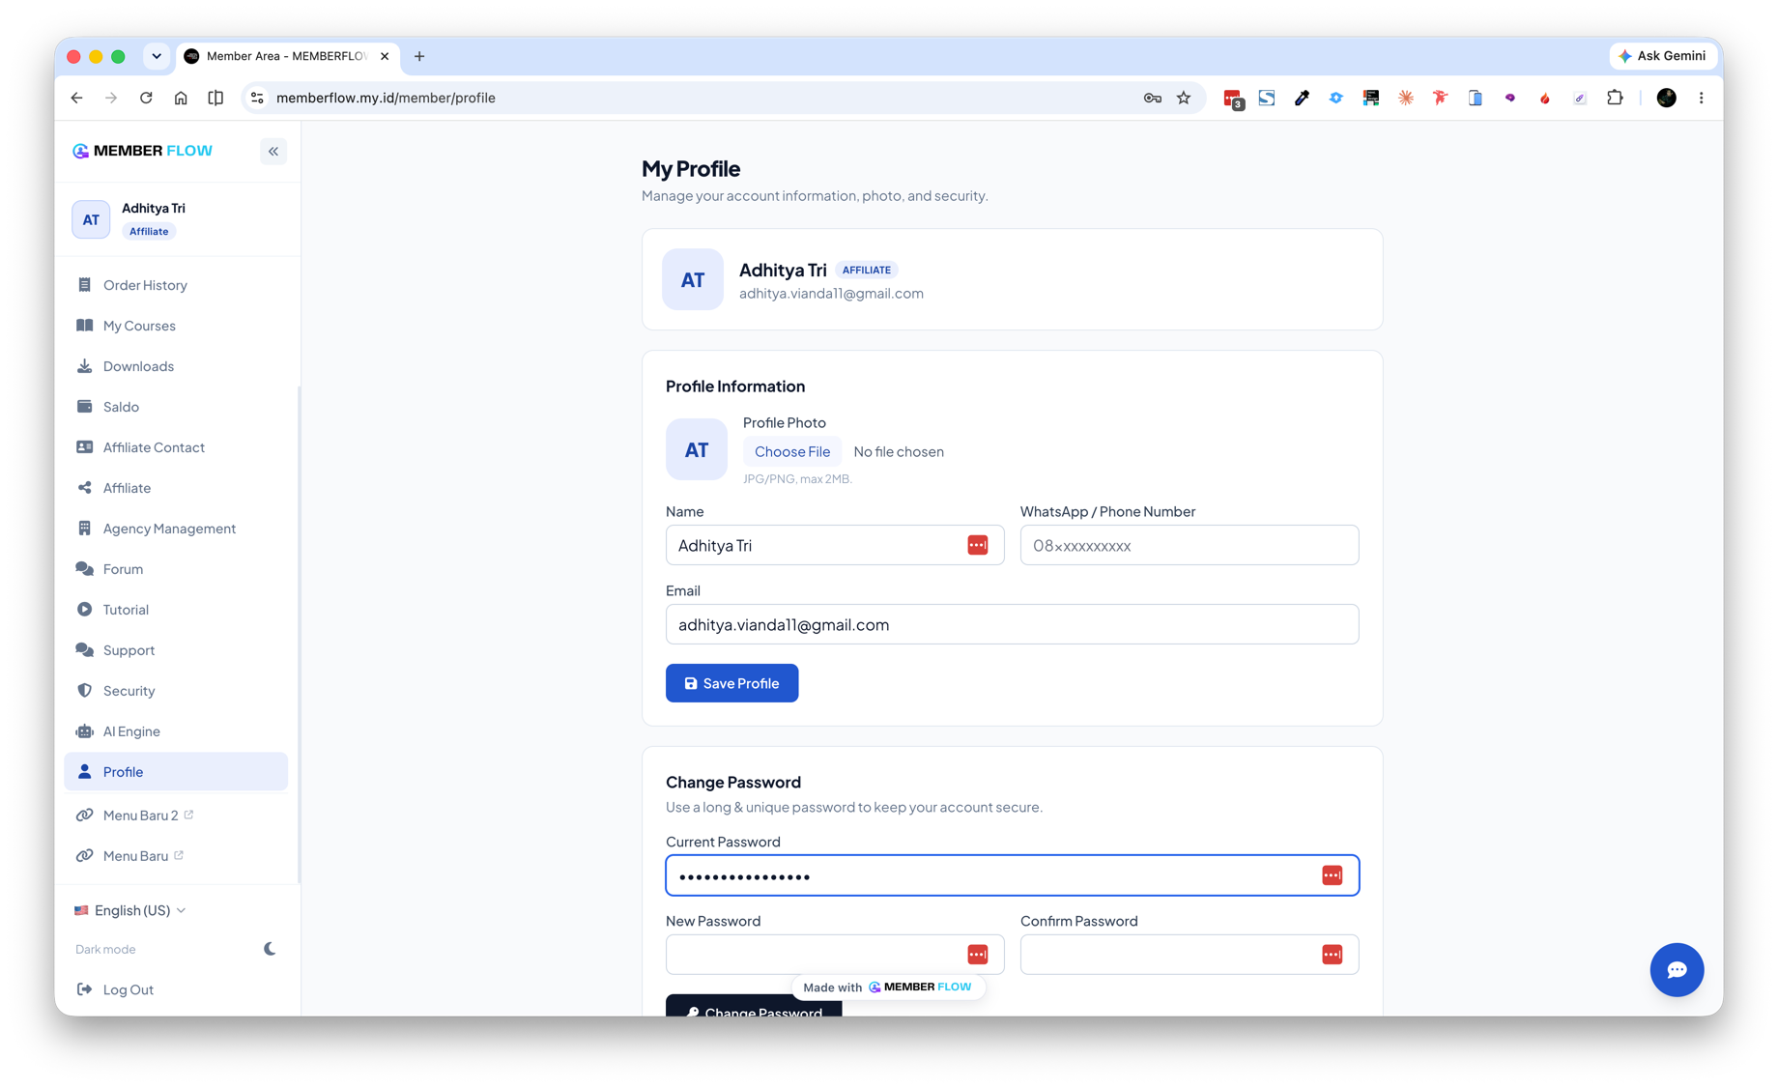
Task: Collapse the sidebar with double-chevron icon
Action: pos(273,151)
